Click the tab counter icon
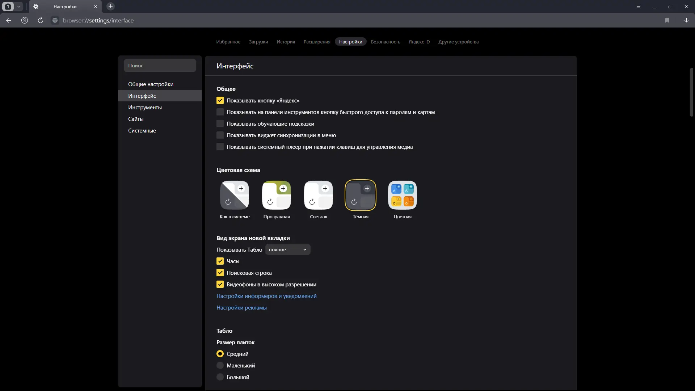695x391 pixels. (8, 7)
